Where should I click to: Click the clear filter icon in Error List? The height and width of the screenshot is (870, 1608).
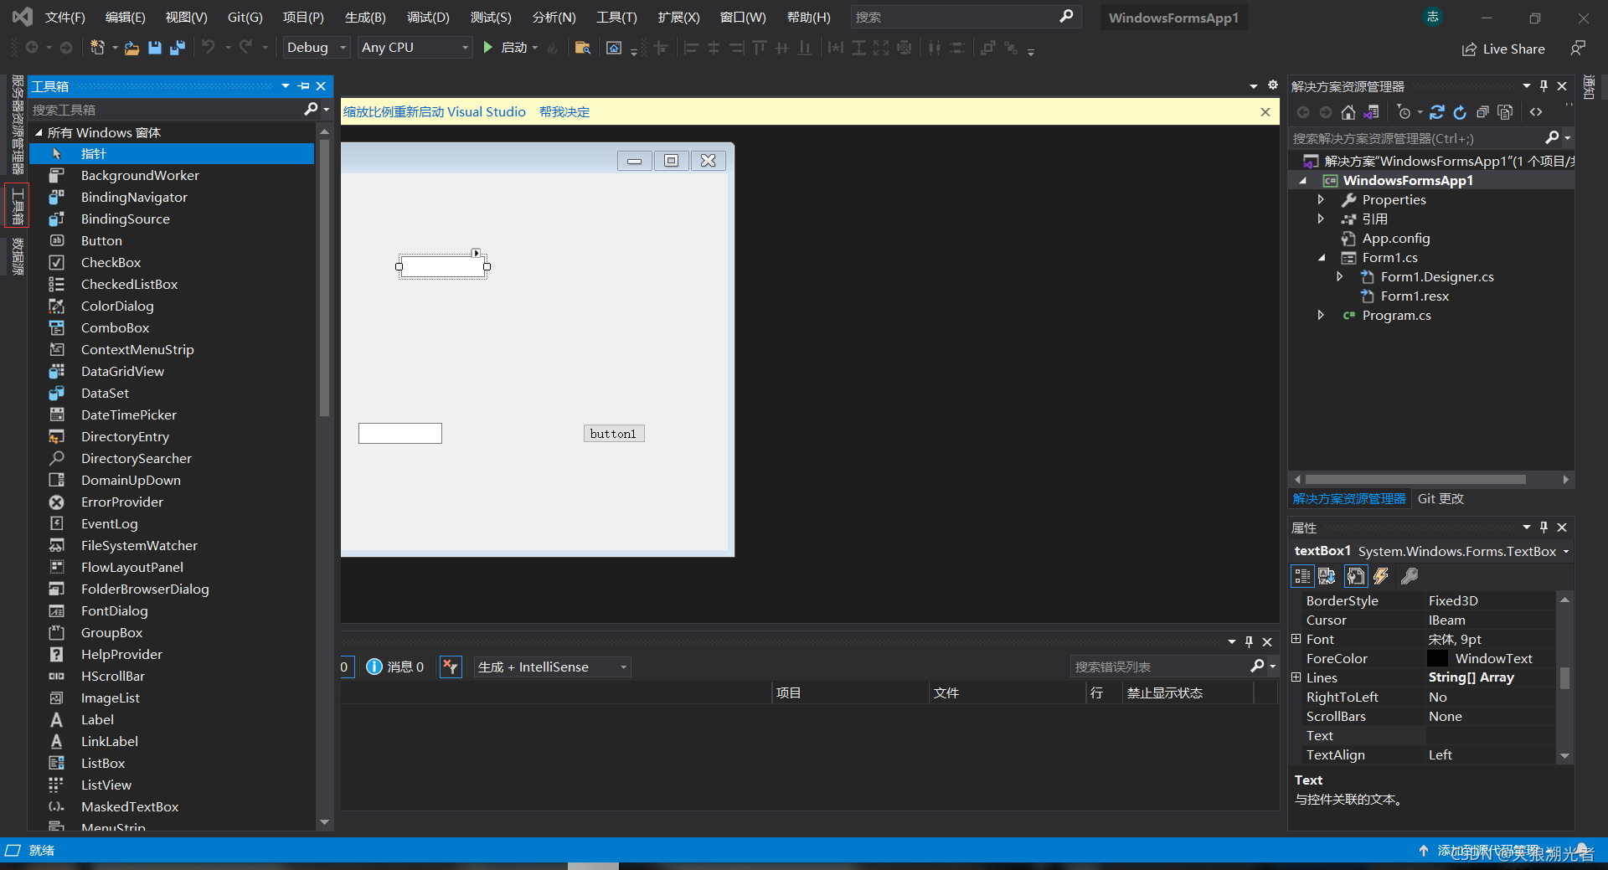point(451,667)
